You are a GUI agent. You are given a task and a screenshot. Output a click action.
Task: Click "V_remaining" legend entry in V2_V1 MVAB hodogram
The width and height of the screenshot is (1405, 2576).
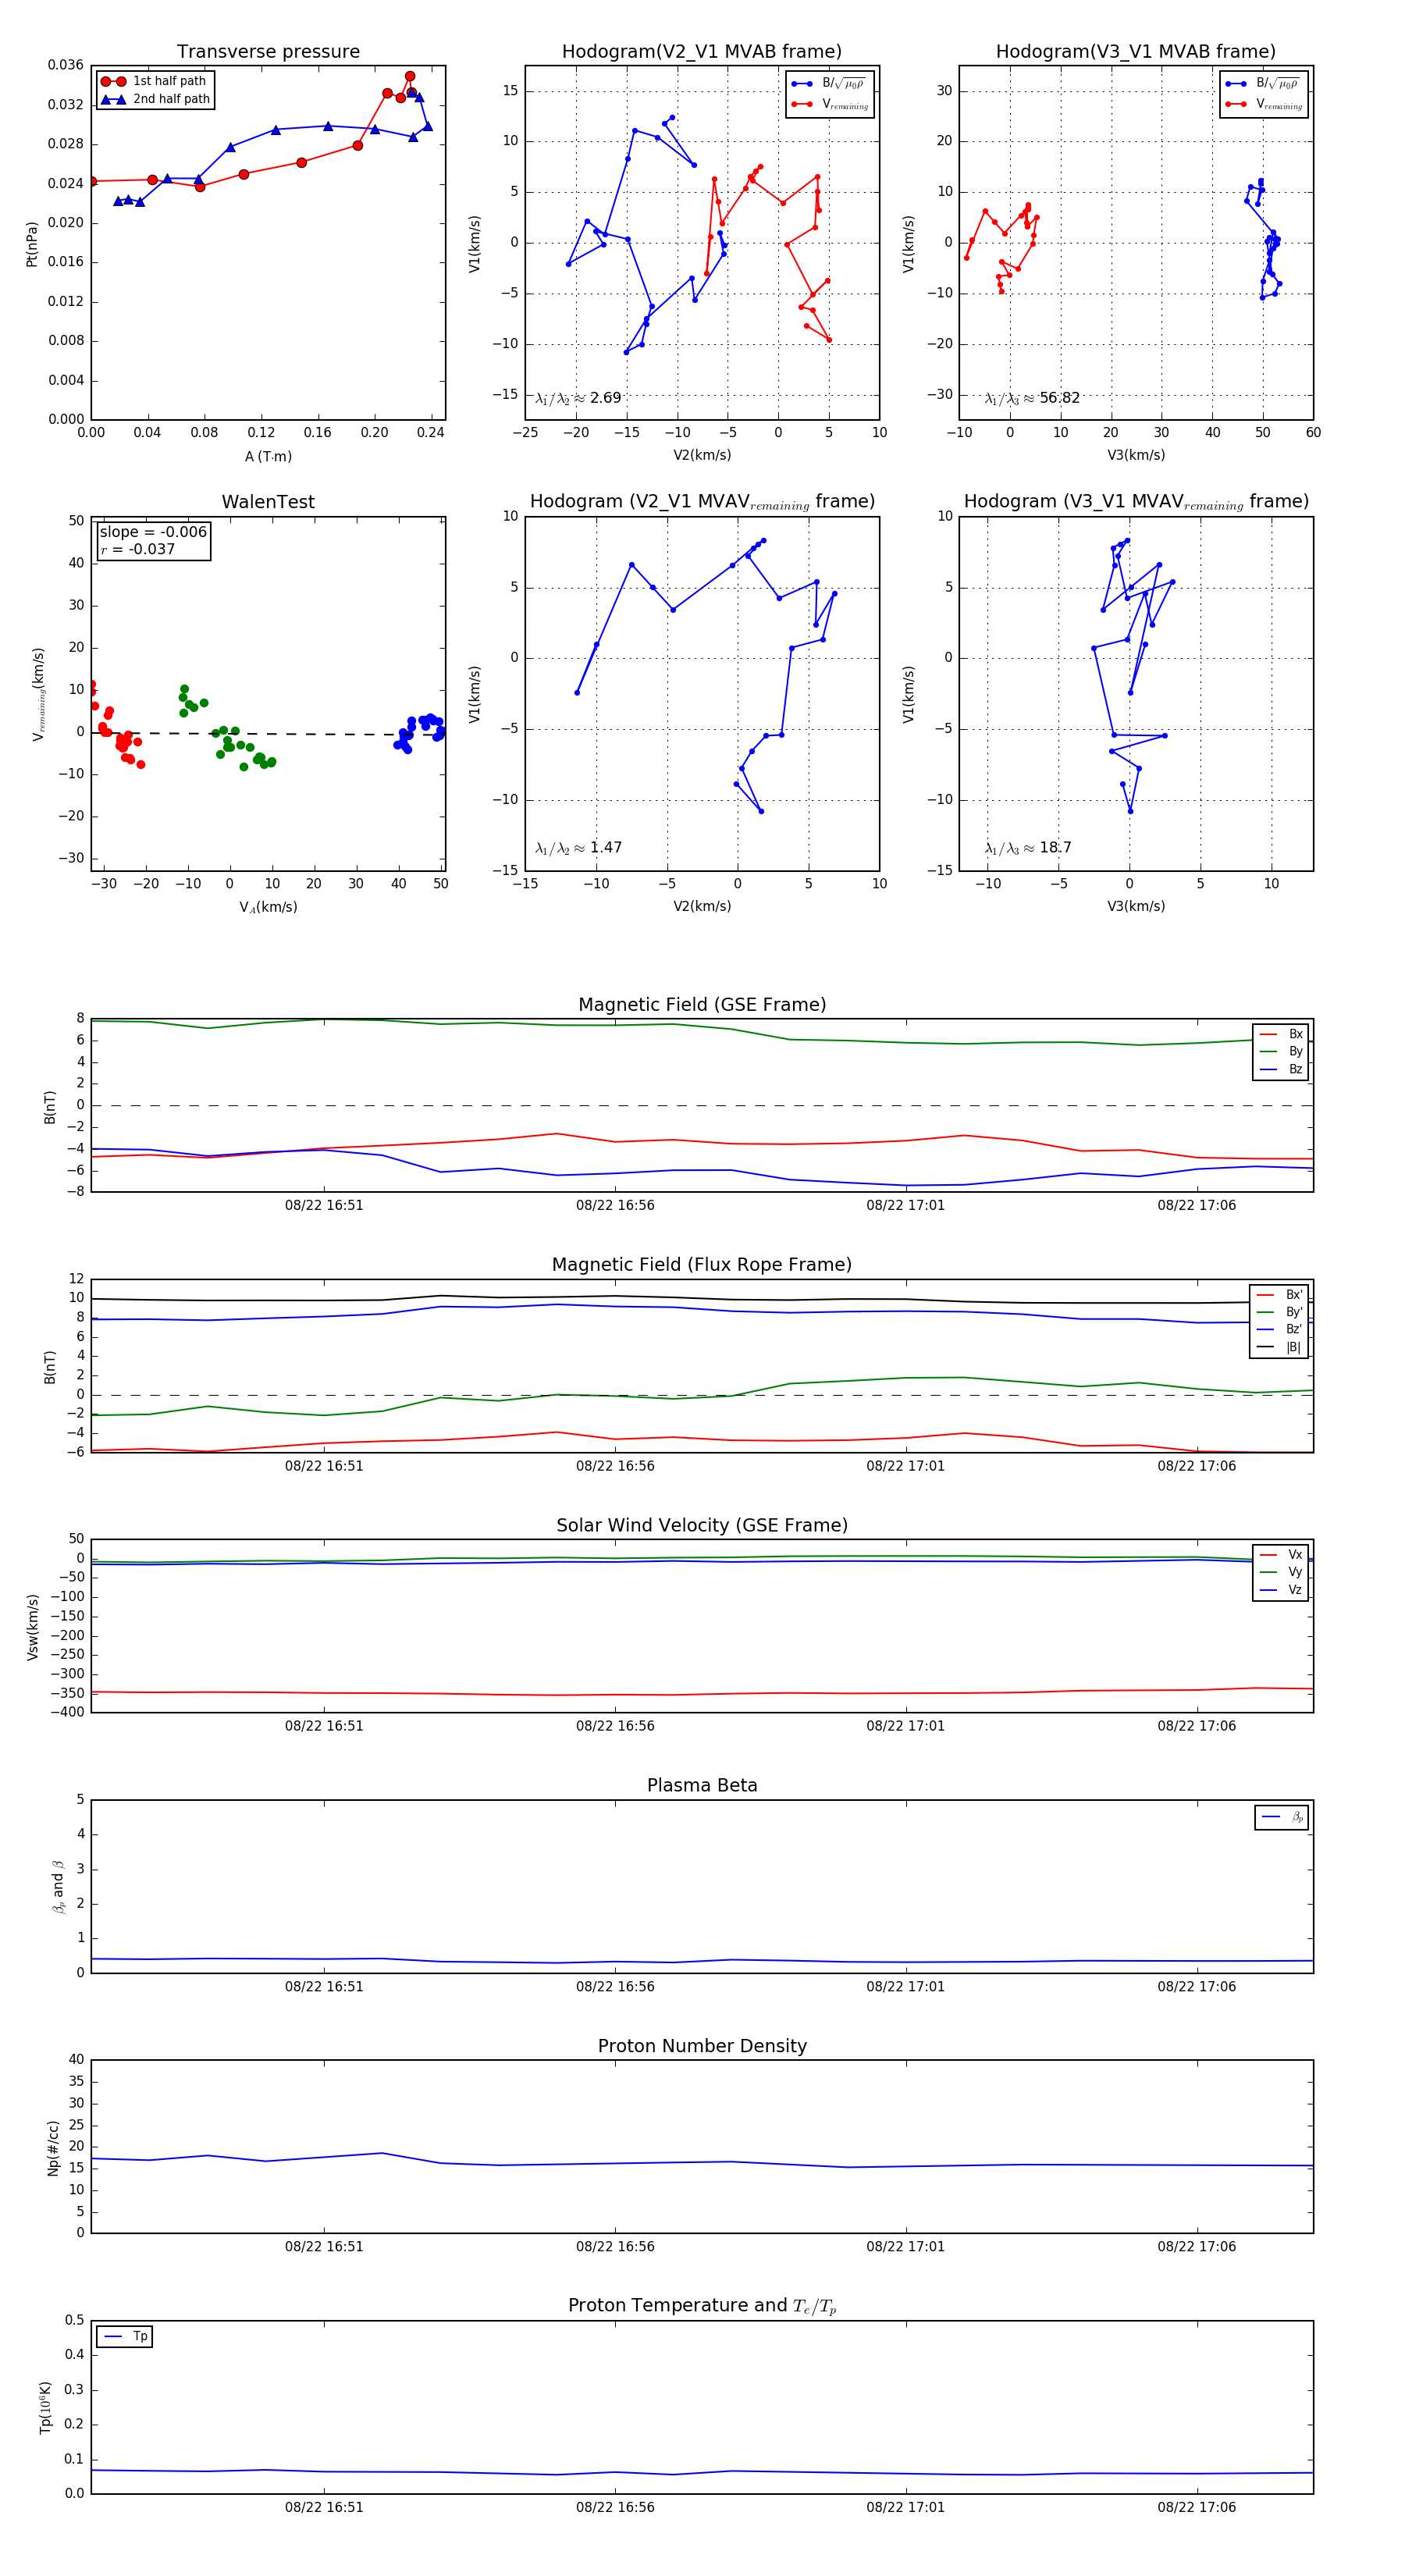(830, 104)
